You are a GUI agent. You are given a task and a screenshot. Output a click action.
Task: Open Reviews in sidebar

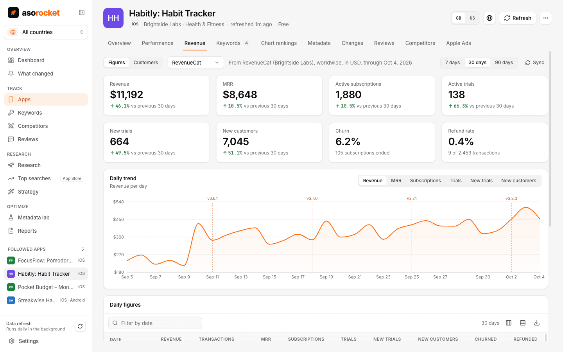(46, 139)
